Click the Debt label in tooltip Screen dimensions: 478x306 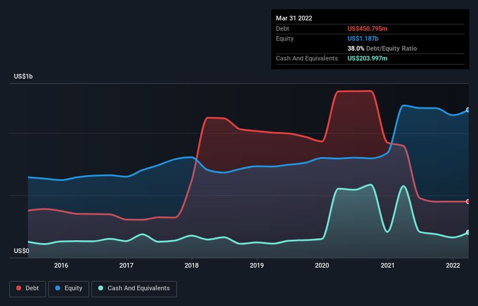coord(282,29)
